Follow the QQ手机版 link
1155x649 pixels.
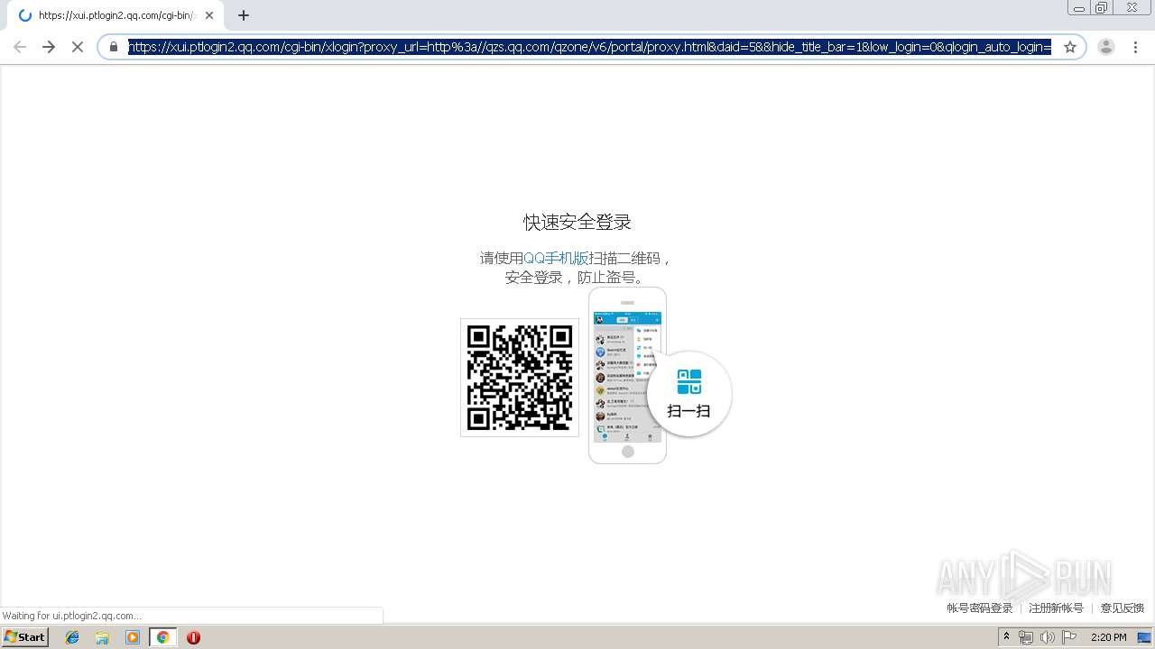click(x=556, y=258)
